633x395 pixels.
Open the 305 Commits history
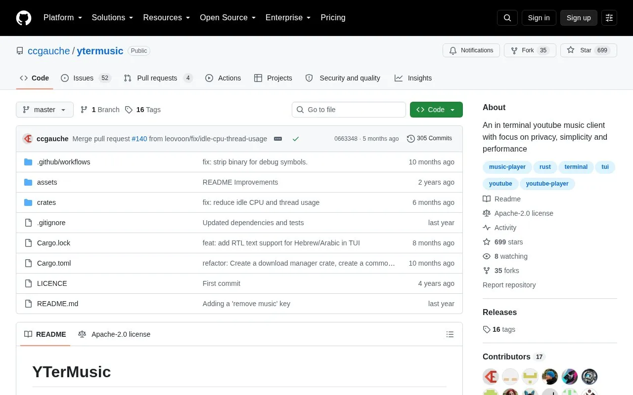[429, 139]
